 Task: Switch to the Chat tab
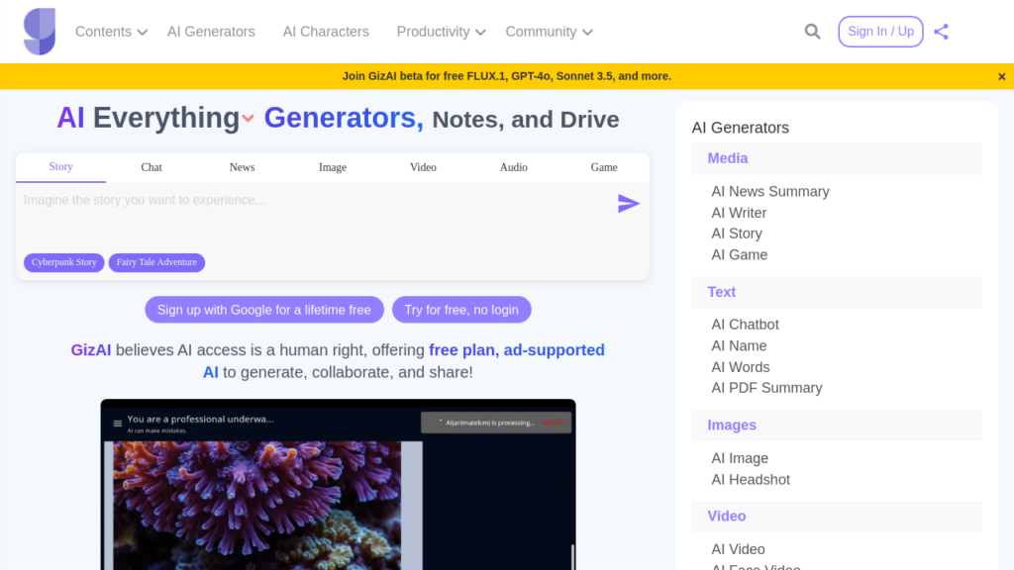[x=152, y=167]
